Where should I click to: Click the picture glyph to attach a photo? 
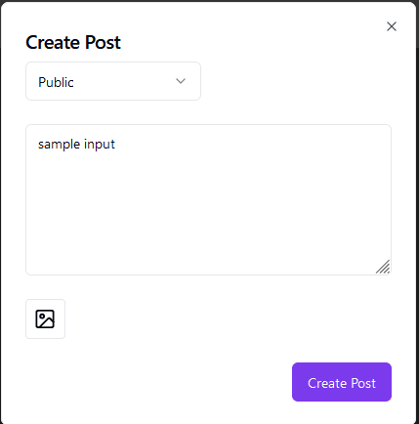point(45,318)
